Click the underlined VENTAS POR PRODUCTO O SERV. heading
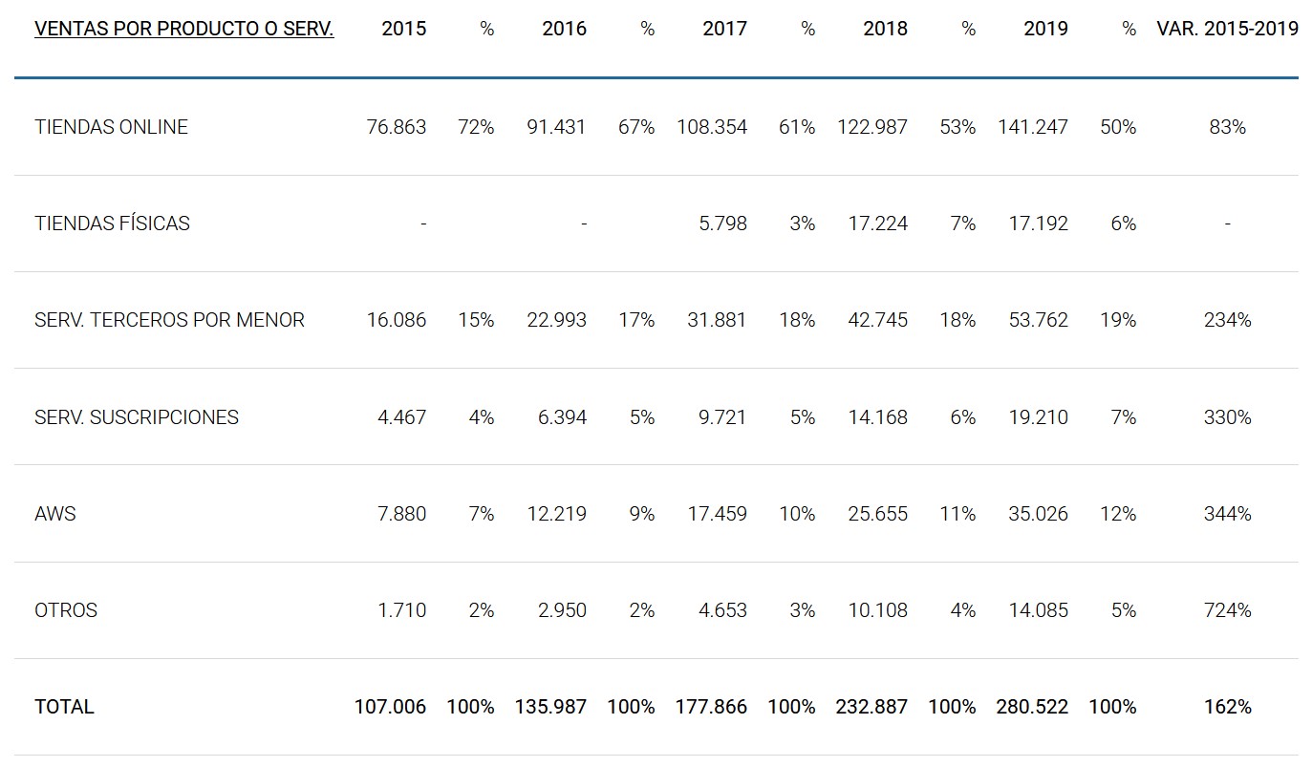 click(x=184, y=29)
